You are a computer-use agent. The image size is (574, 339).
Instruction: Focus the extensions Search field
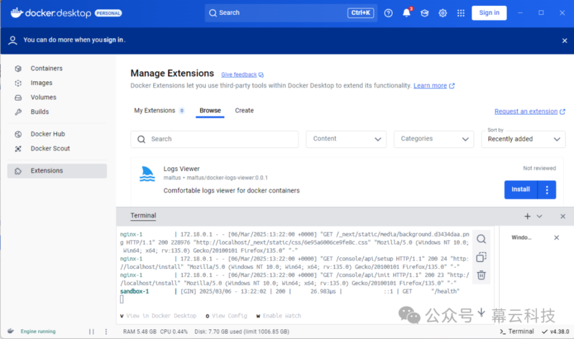[x=215, y=139]
